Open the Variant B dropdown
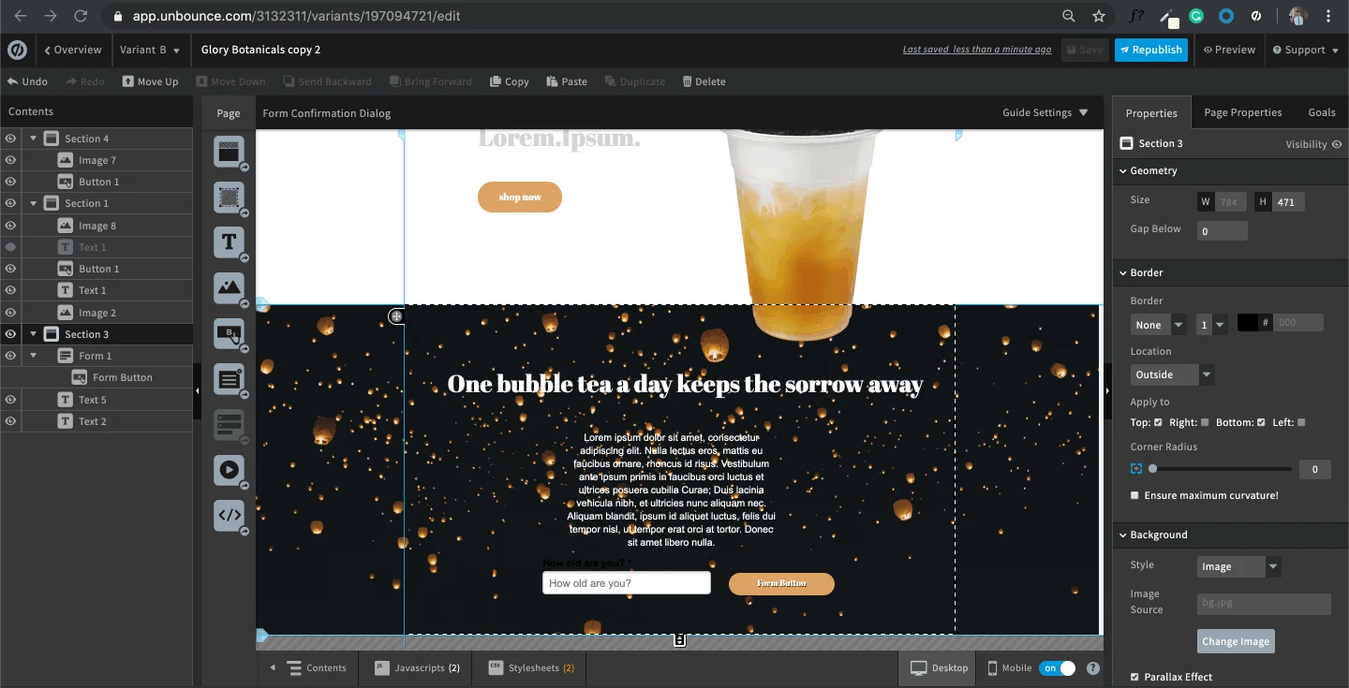 click(x=150, y=50)
